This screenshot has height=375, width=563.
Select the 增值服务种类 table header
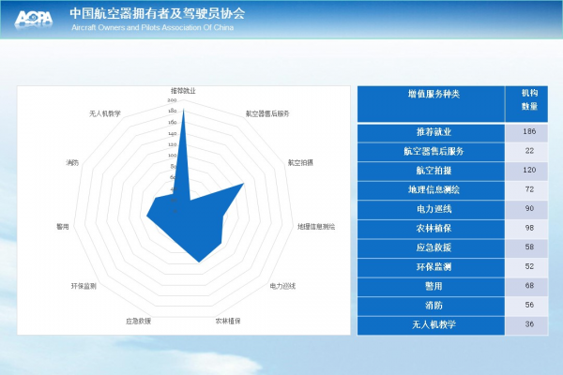pos(434,95)
